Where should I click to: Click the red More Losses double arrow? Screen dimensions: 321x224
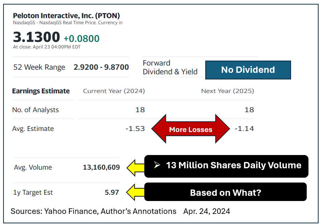191,129
